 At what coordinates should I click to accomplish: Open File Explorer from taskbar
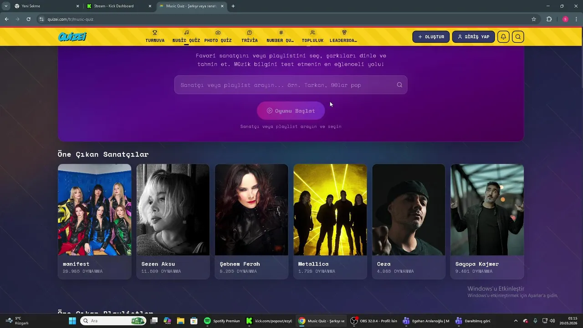pos(180,321)
